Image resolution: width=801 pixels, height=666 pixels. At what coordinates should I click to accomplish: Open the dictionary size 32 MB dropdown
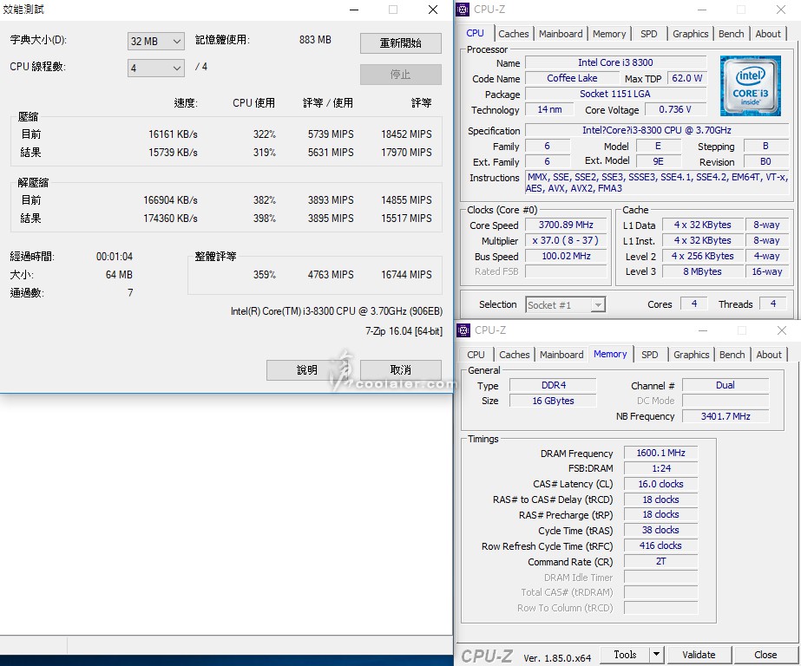click(x=156, y=42)
